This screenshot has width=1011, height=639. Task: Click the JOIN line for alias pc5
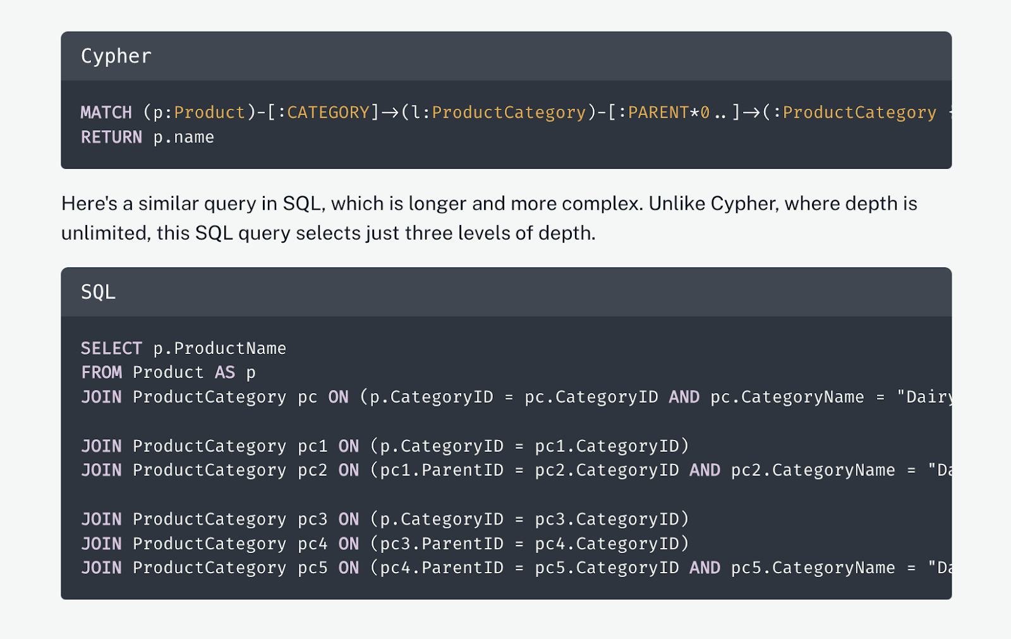click(516, 568)
